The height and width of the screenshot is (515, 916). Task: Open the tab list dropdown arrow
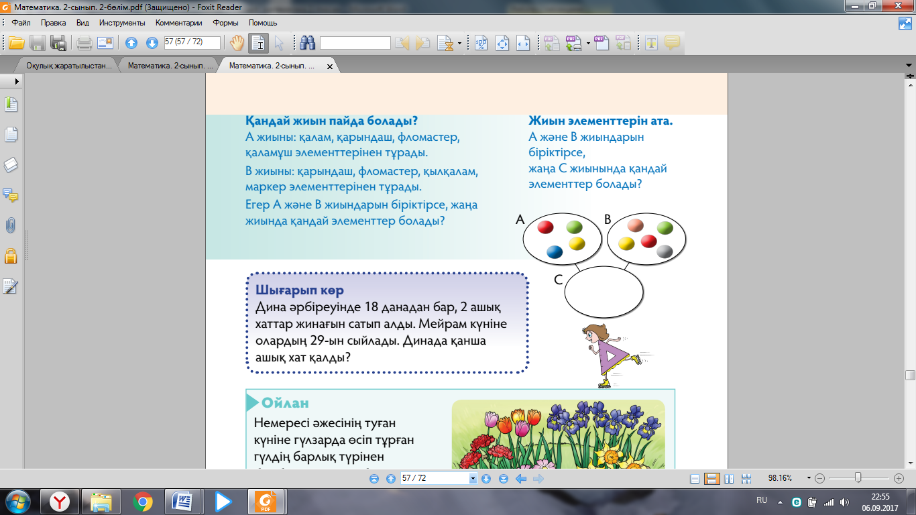click(x=908, y=66)
